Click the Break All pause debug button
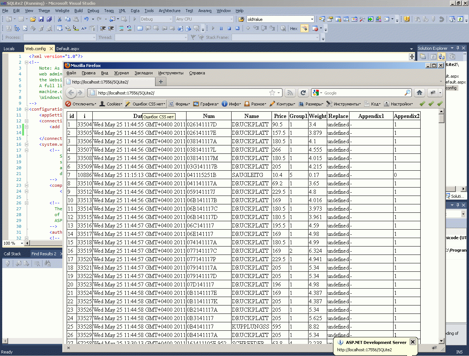This screenshot has height=356, width=469. coord(221,28)
